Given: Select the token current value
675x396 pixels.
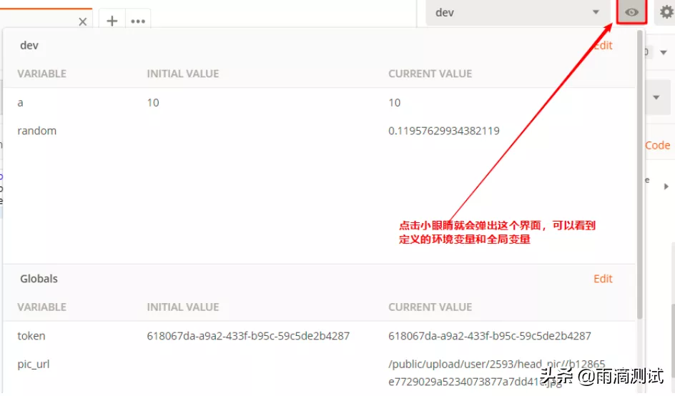Looking at the screenshot, I should [x=490, y=336].
